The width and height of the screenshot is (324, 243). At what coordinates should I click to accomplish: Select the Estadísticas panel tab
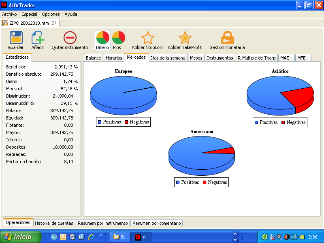tap(17, 57)
